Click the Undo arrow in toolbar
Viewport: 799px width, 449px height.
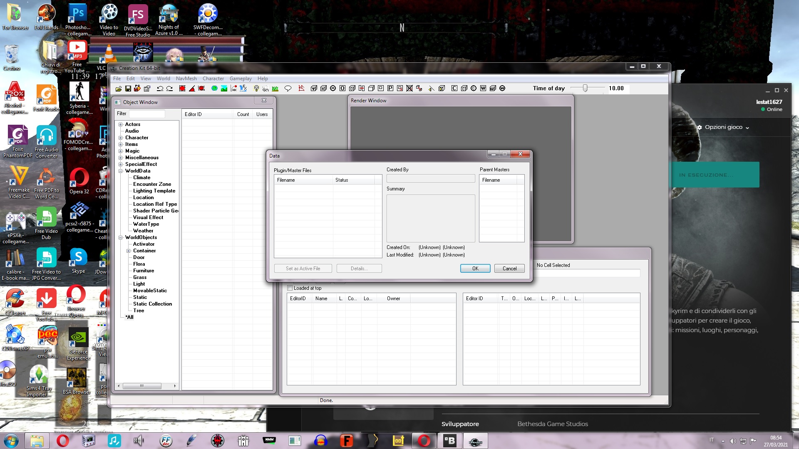tap(160, 89)
